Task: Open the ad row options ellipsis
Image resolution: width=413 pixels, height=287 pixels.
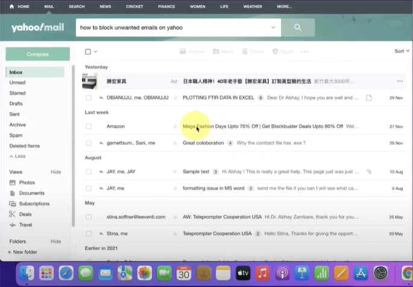Action: point(400,81)
